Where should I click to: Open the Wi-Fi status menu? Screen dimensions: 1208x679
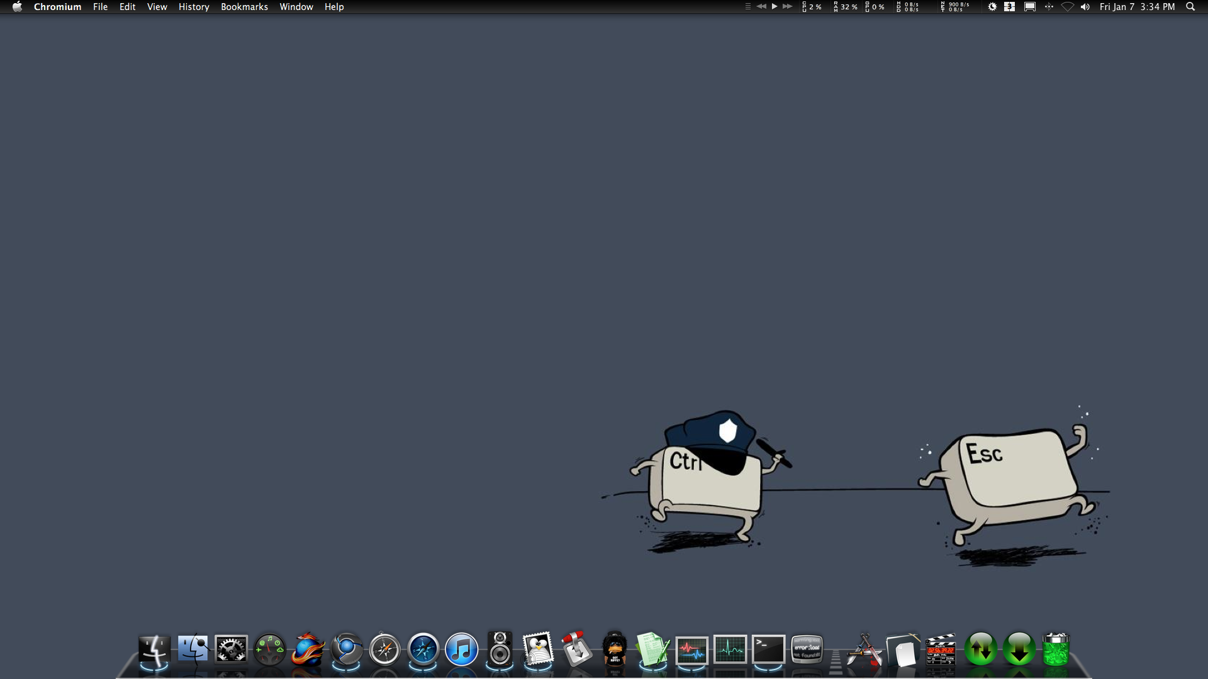pos(1068,7)
